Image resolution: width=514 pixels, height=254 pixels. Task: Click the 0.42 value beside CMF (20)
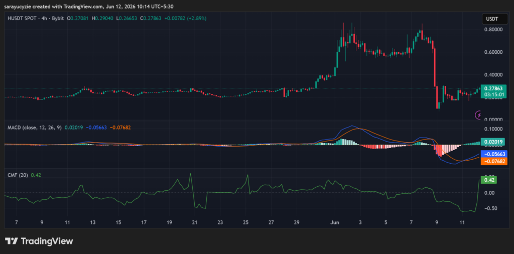tap(36, 175)
